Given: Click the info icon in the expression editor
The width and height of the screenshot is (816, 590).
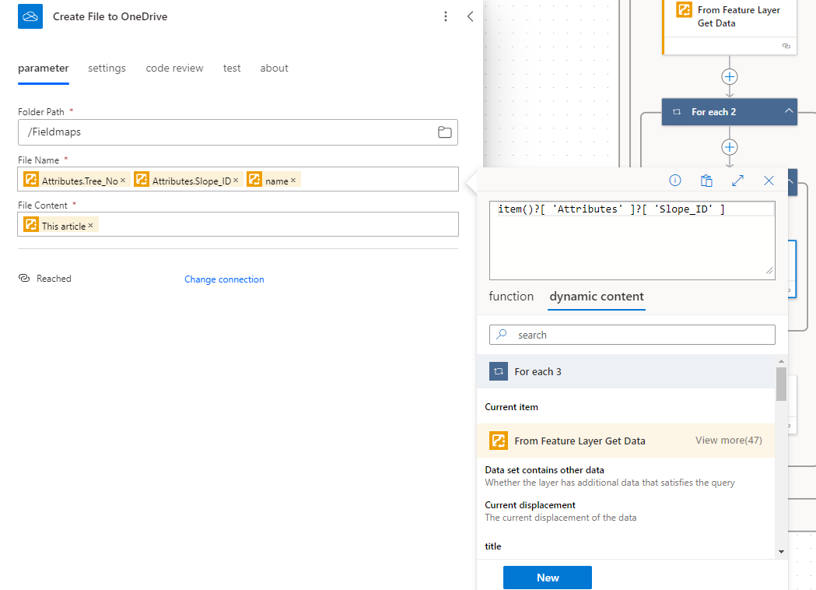Looking at the screenshot, I should coord(674,180).
